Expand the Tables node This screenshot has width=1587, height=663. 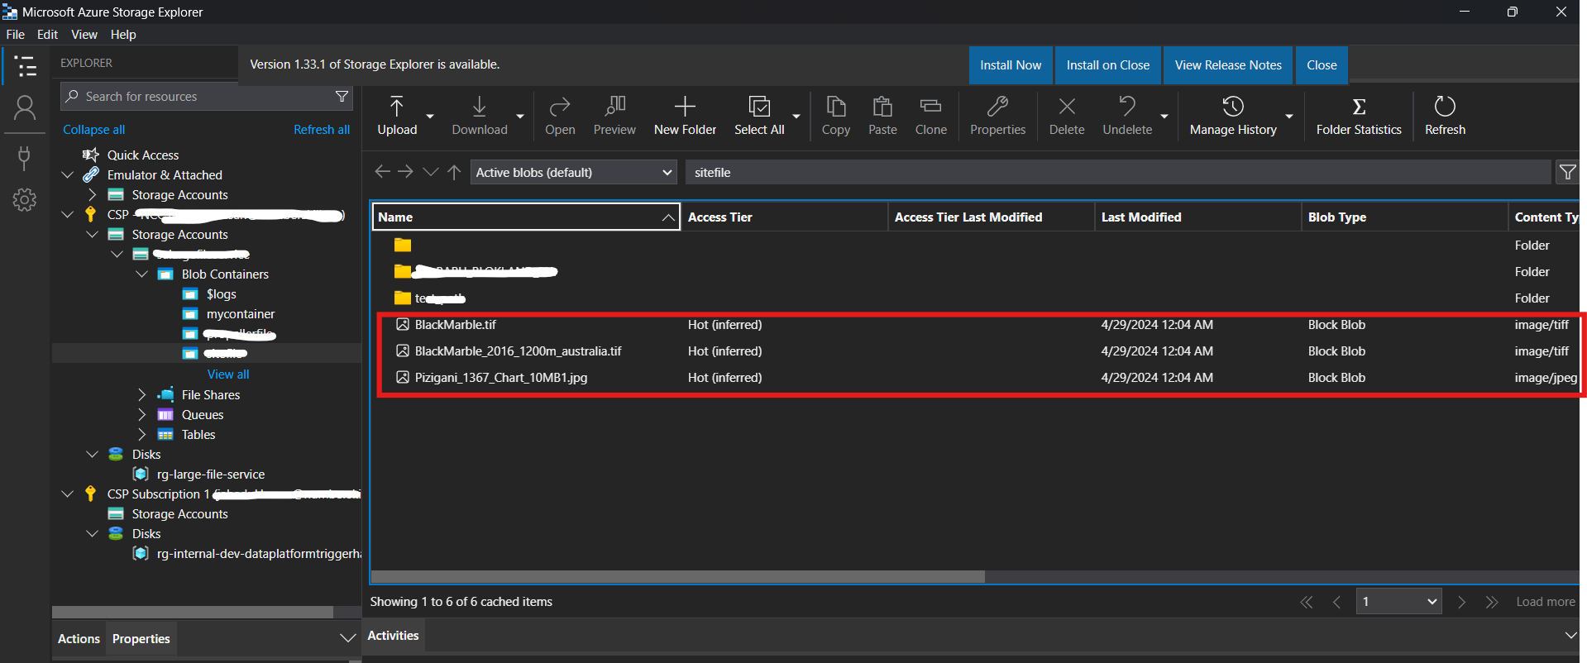pyautogui.click(x=142, y=434)
